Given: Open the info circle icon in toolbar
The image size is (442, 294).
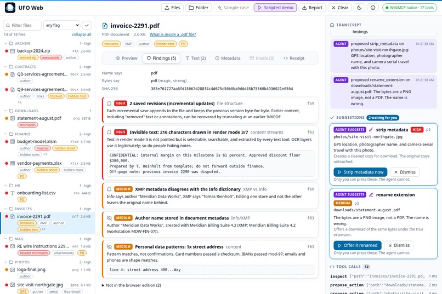Looking at the screenshot, I should (373, 8).
